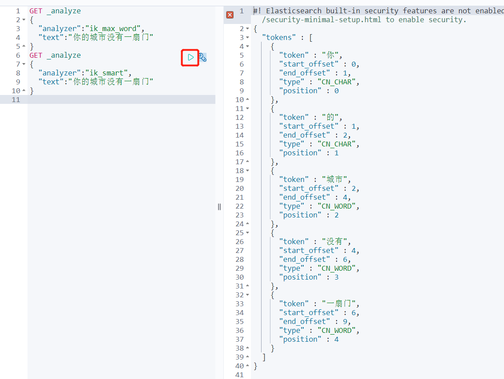Collapse the ik_smart request body
This screenshot has width=504, height=379.
coord(24,64)
